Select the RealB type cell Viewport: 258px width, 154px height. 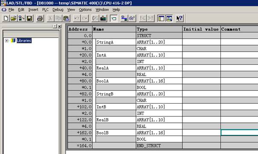pos(159,120)
